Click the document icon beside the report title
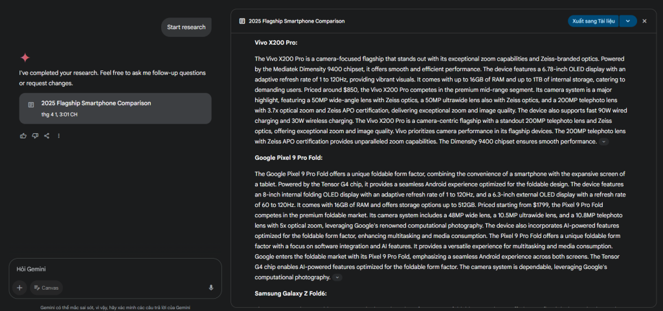The image size is (663, 311). tap(242, 21)
